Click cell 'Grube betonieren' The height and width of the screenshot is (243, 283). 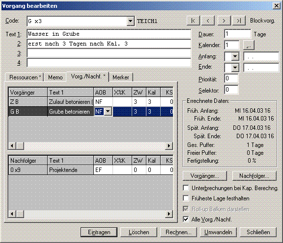tap(71, 112)
